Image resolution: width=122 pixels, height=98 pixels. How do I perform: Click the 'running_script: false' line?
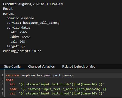coord(22,51)
